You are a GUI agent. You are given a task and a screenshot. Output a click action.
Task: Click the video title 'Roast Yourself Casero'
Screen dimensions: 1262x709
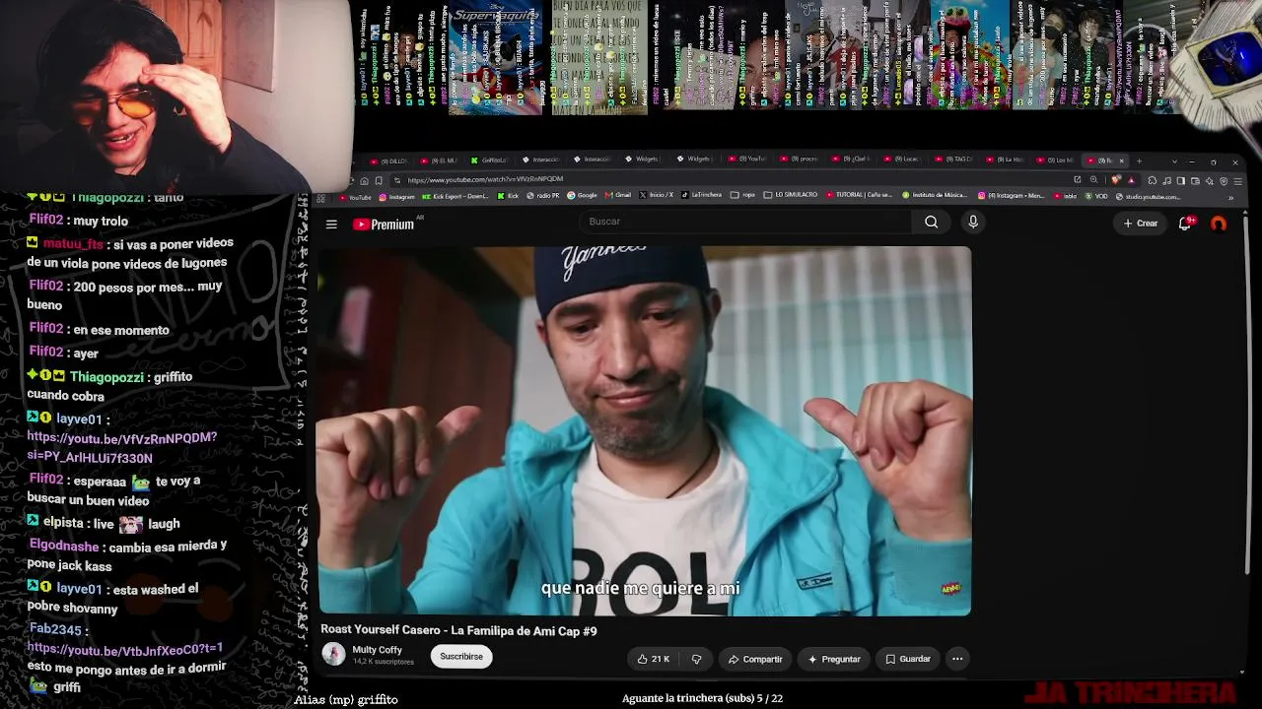click(x=458, y=631)
